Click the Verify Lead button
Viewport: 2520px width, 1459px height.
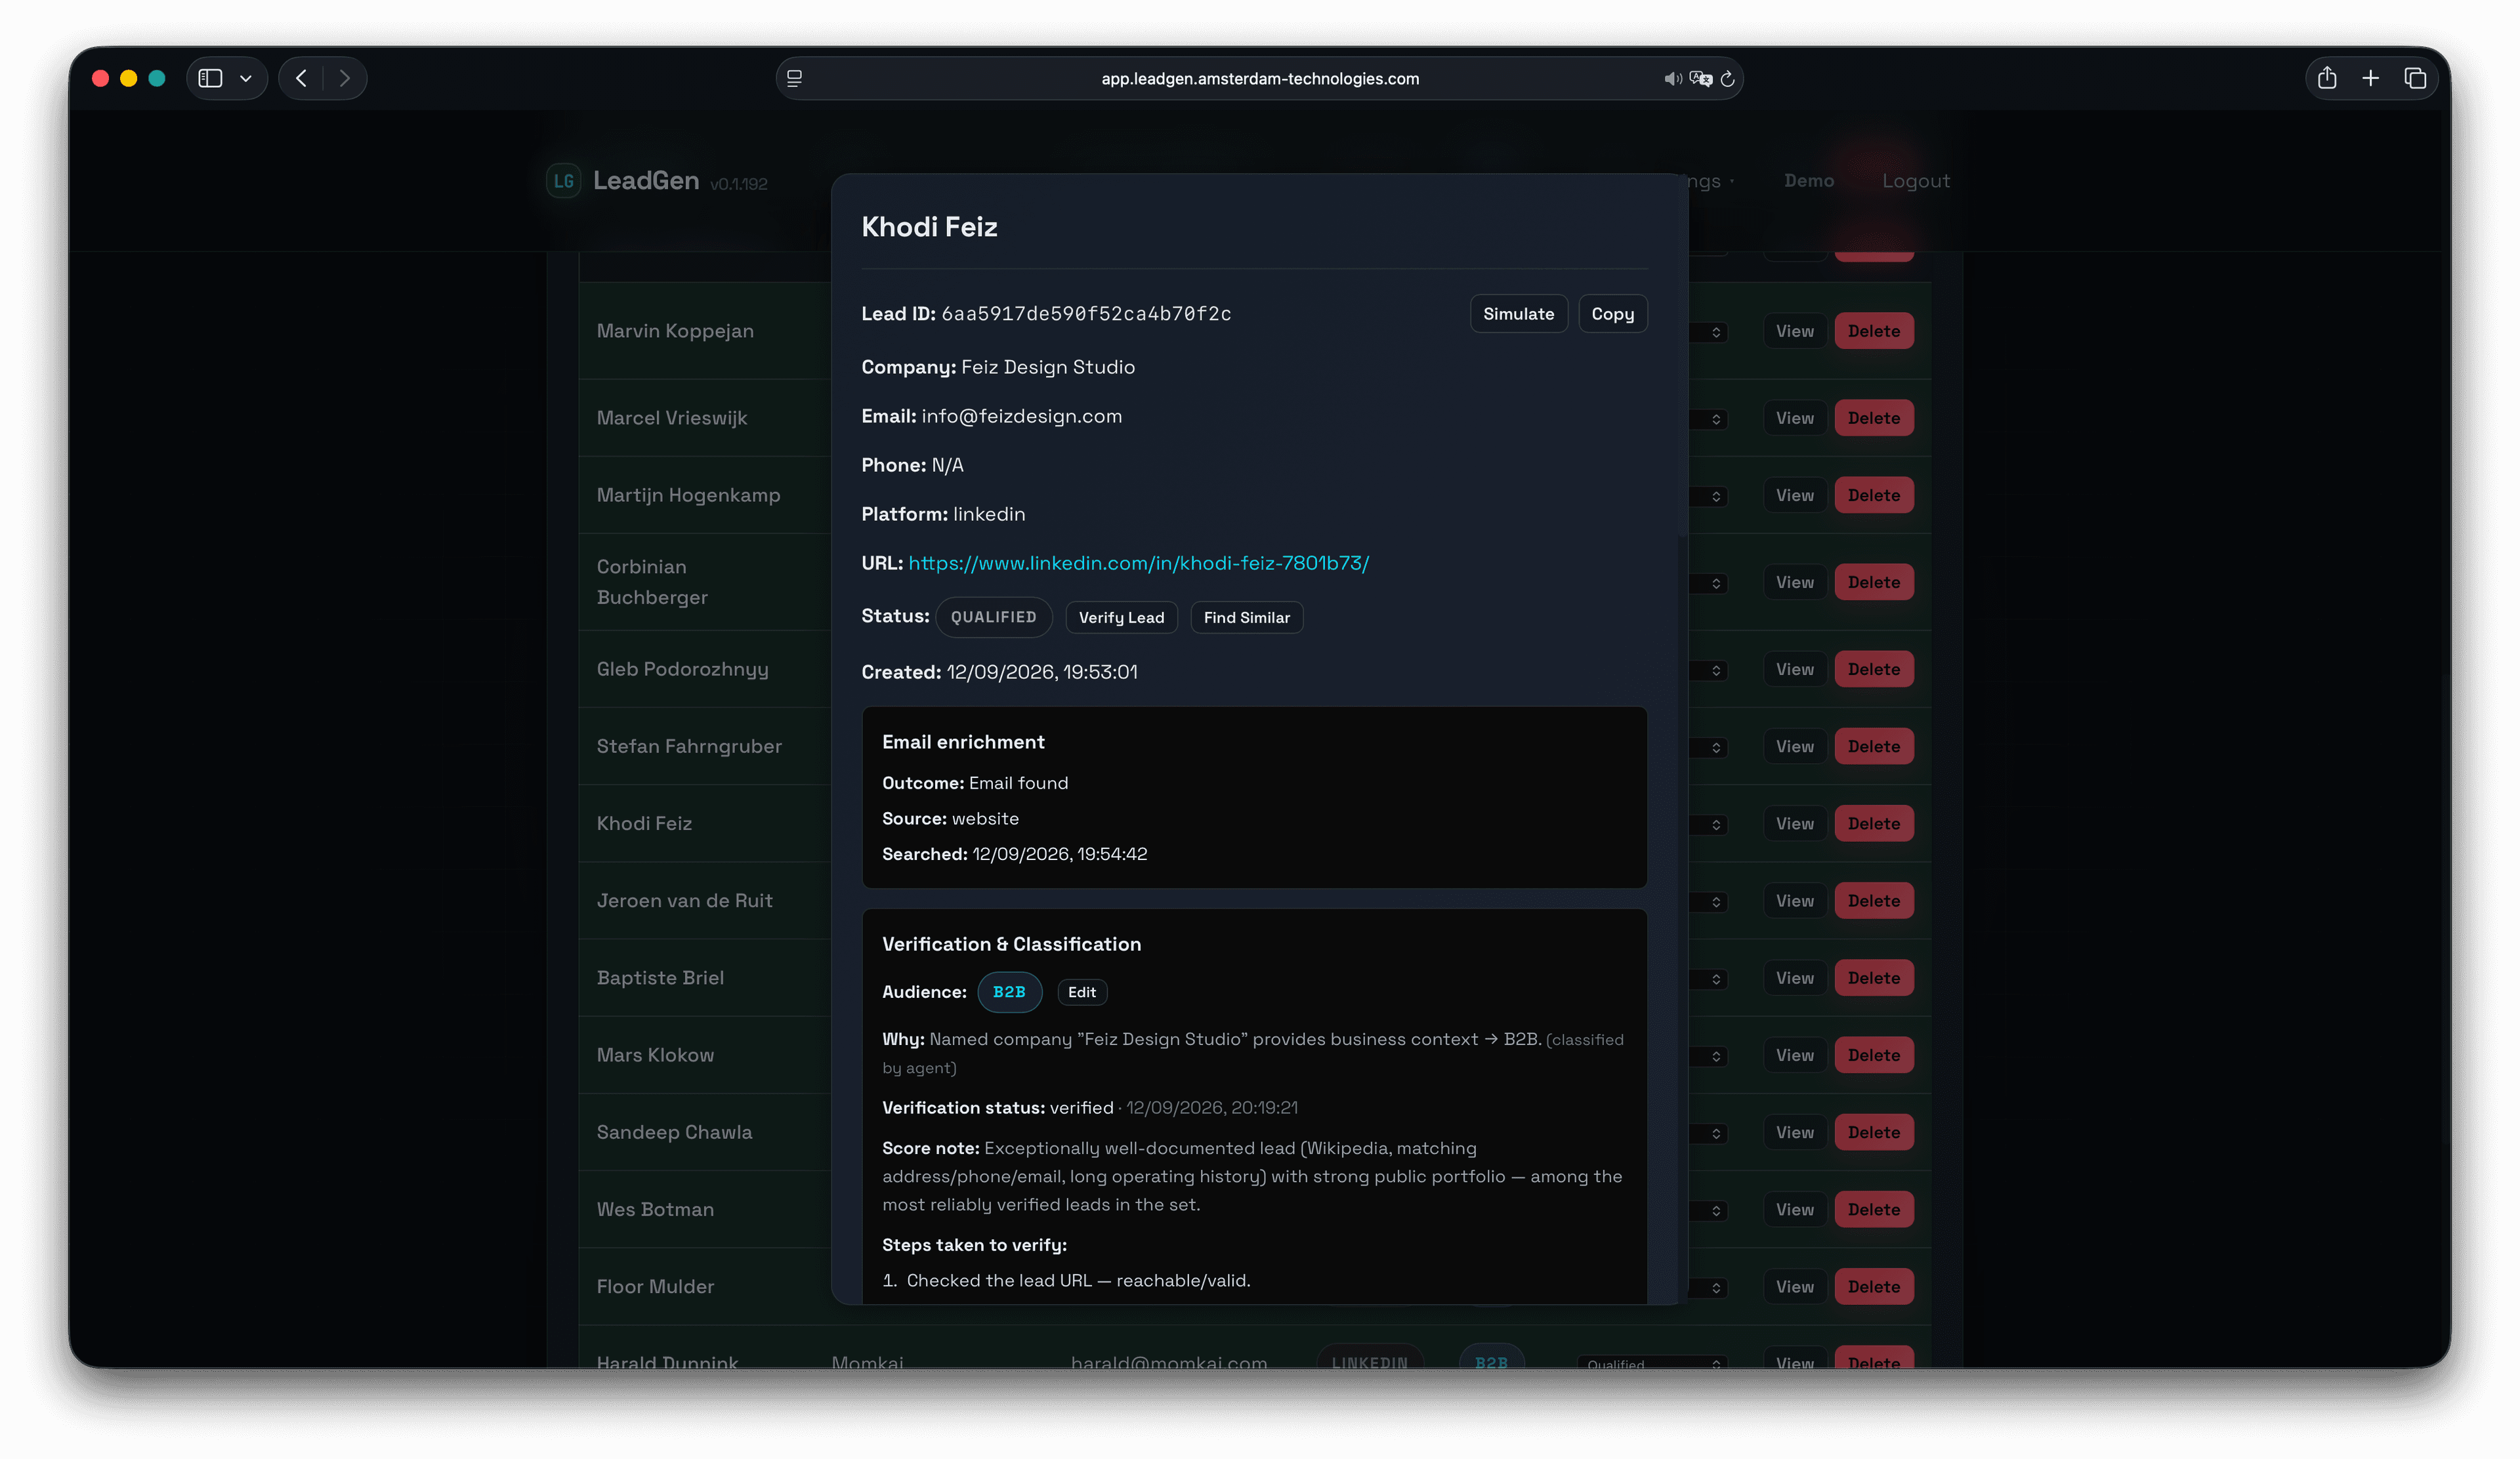pos(1121,617)
